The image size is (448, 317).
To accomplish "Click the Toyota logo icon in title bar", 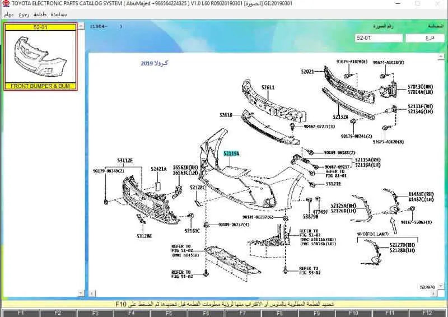I will coord(4,3).
